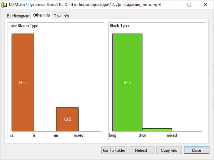Click the yellow app icon in title bar

click(4, 5)
